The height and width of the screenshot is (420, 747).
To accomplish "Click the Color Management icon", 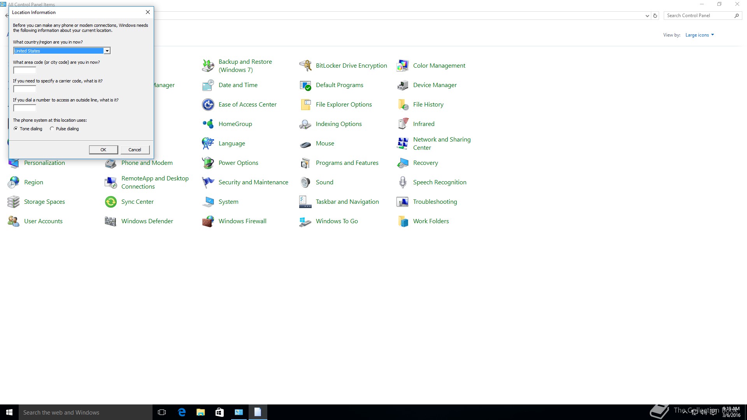I will [403, 66].
